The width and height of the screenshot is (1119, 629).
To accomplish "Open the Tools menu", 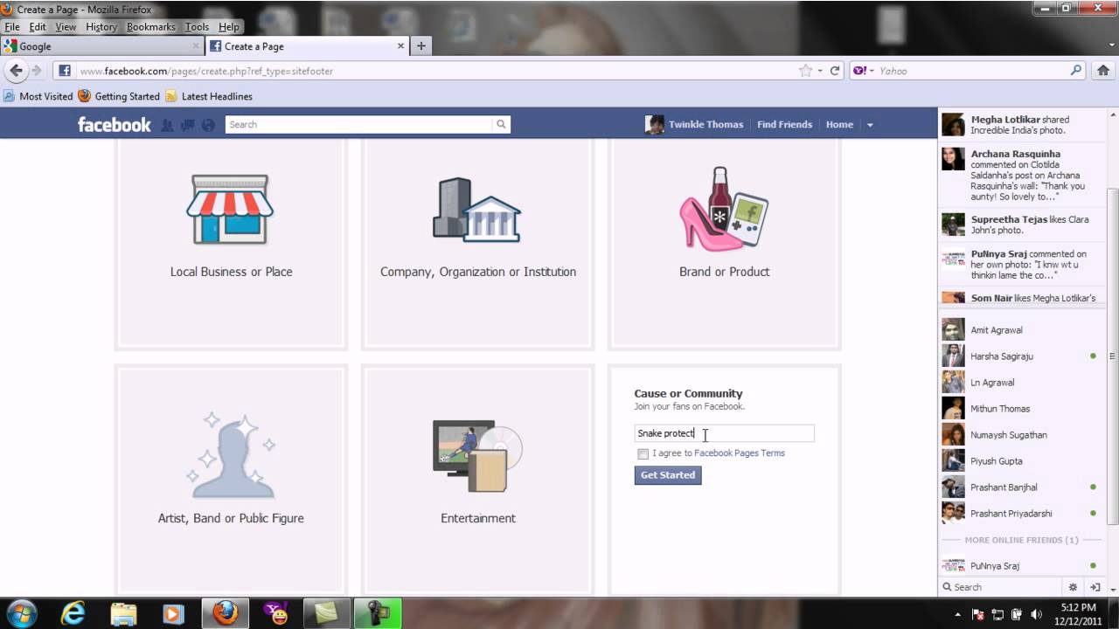I will pos(197,27).
